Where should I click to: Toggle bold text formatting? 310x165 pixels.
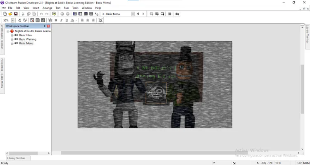click(x=56, y=20)
